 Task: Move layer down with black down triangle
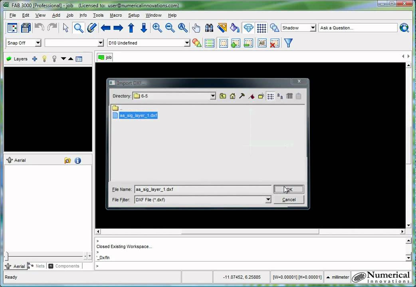coord(63,59)
